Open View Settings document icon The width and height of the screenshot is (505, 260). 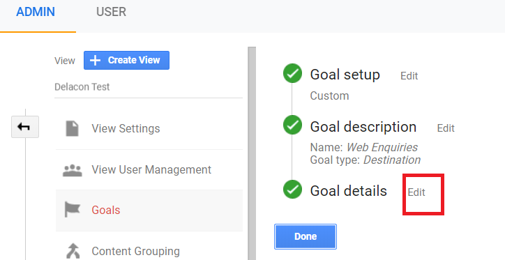tap(72, 128)
